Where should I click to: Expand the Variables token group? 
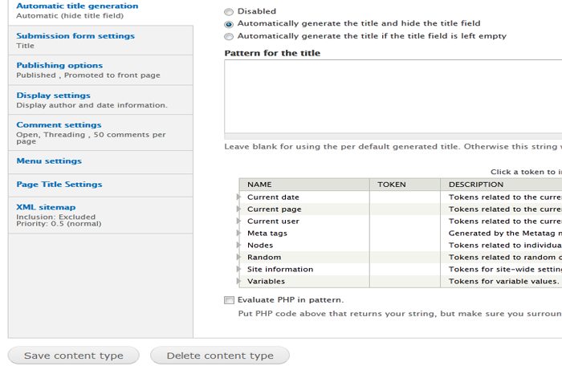(238, 281)
